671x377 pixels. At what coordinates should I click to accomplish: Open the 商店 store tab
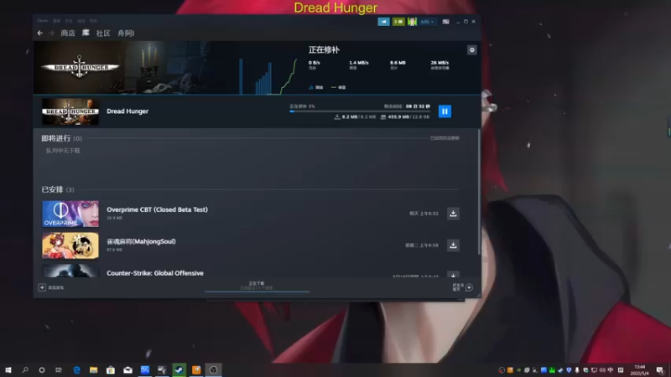click(x=68, y=33)
